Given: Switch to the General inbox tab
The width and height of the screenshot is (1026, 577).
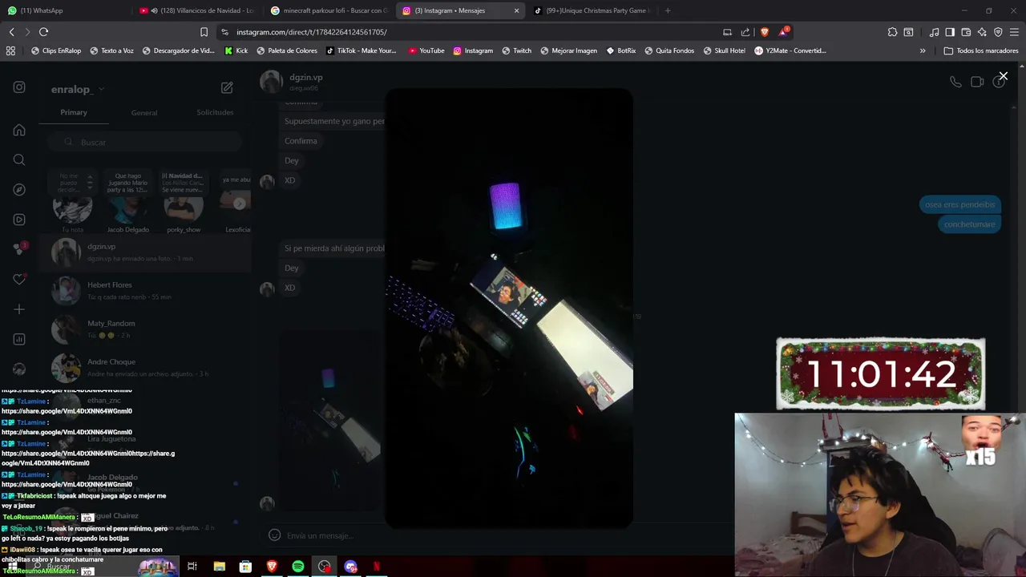Looking at the screenshot, I should [144, 112].
